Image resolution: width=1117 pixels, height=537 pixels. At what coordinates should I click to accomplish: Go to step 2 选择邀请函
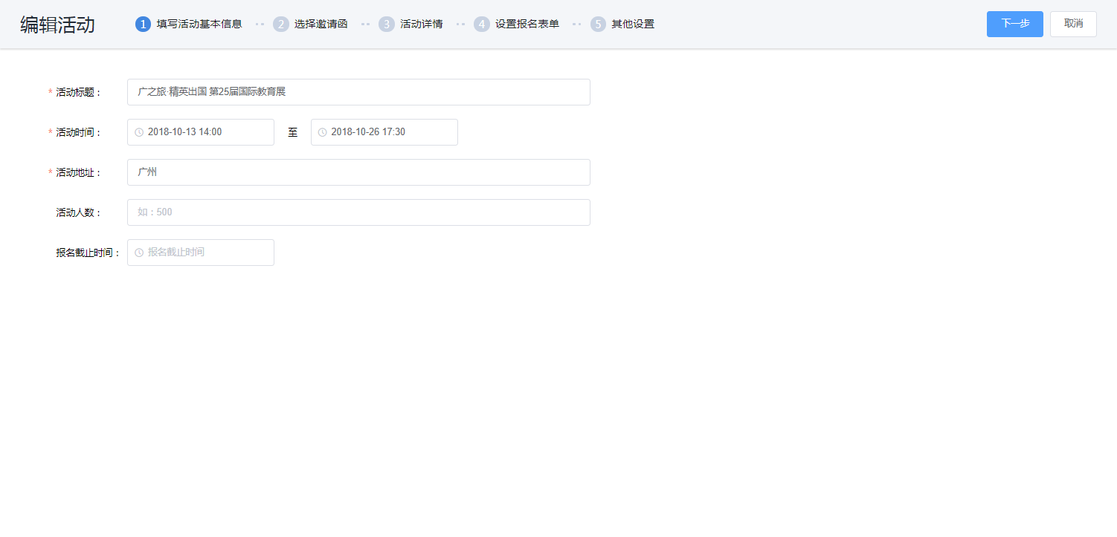click(310, 24)
